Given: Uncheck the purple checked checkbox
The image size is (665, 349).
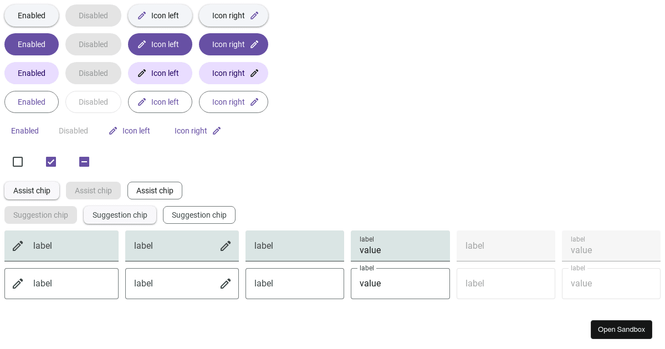Looking at the screenshot, I should pos(51,162).
